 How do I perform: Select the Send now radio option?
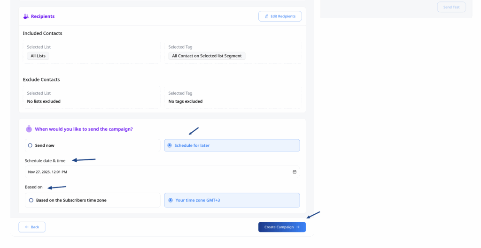[31, 145]
